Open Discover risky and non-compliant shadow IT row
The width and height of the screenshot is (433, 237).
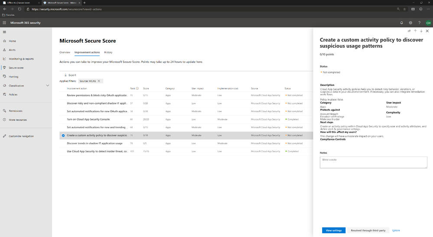(186, 103)
